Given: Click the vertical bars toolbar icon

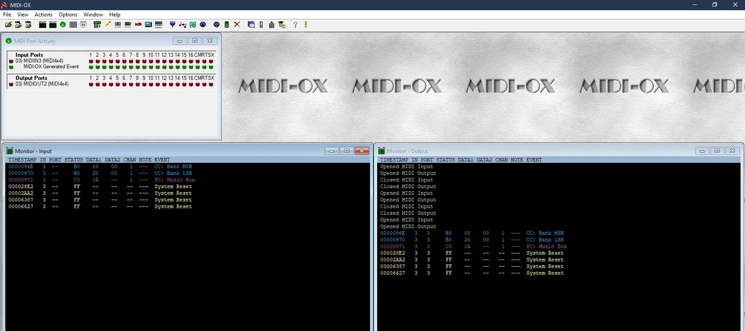Looking at the screenshot, I should [x=261, y=24].
